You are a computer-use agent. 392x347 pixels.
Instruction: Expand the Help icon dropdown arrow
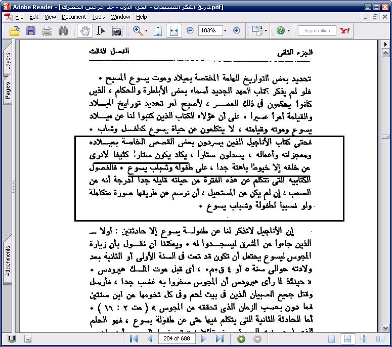(288, 31)
